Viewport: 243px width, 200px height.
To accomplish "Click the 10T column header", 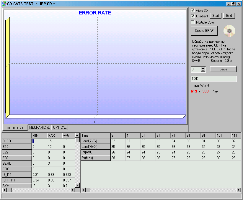I will (223, 135).
